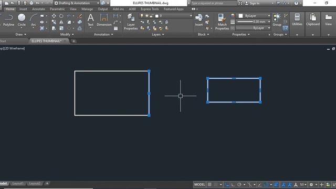This screenshot has height=189, width=336.
Task: Click the layer 0 color swatch
Action: 157,16
